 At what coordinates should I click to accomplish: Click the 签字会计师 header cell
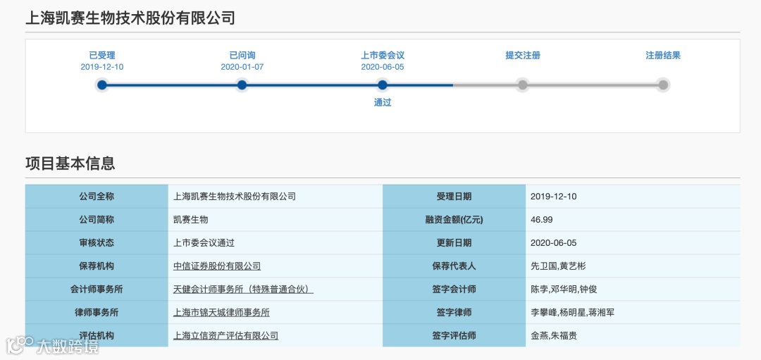click(454, 290)
